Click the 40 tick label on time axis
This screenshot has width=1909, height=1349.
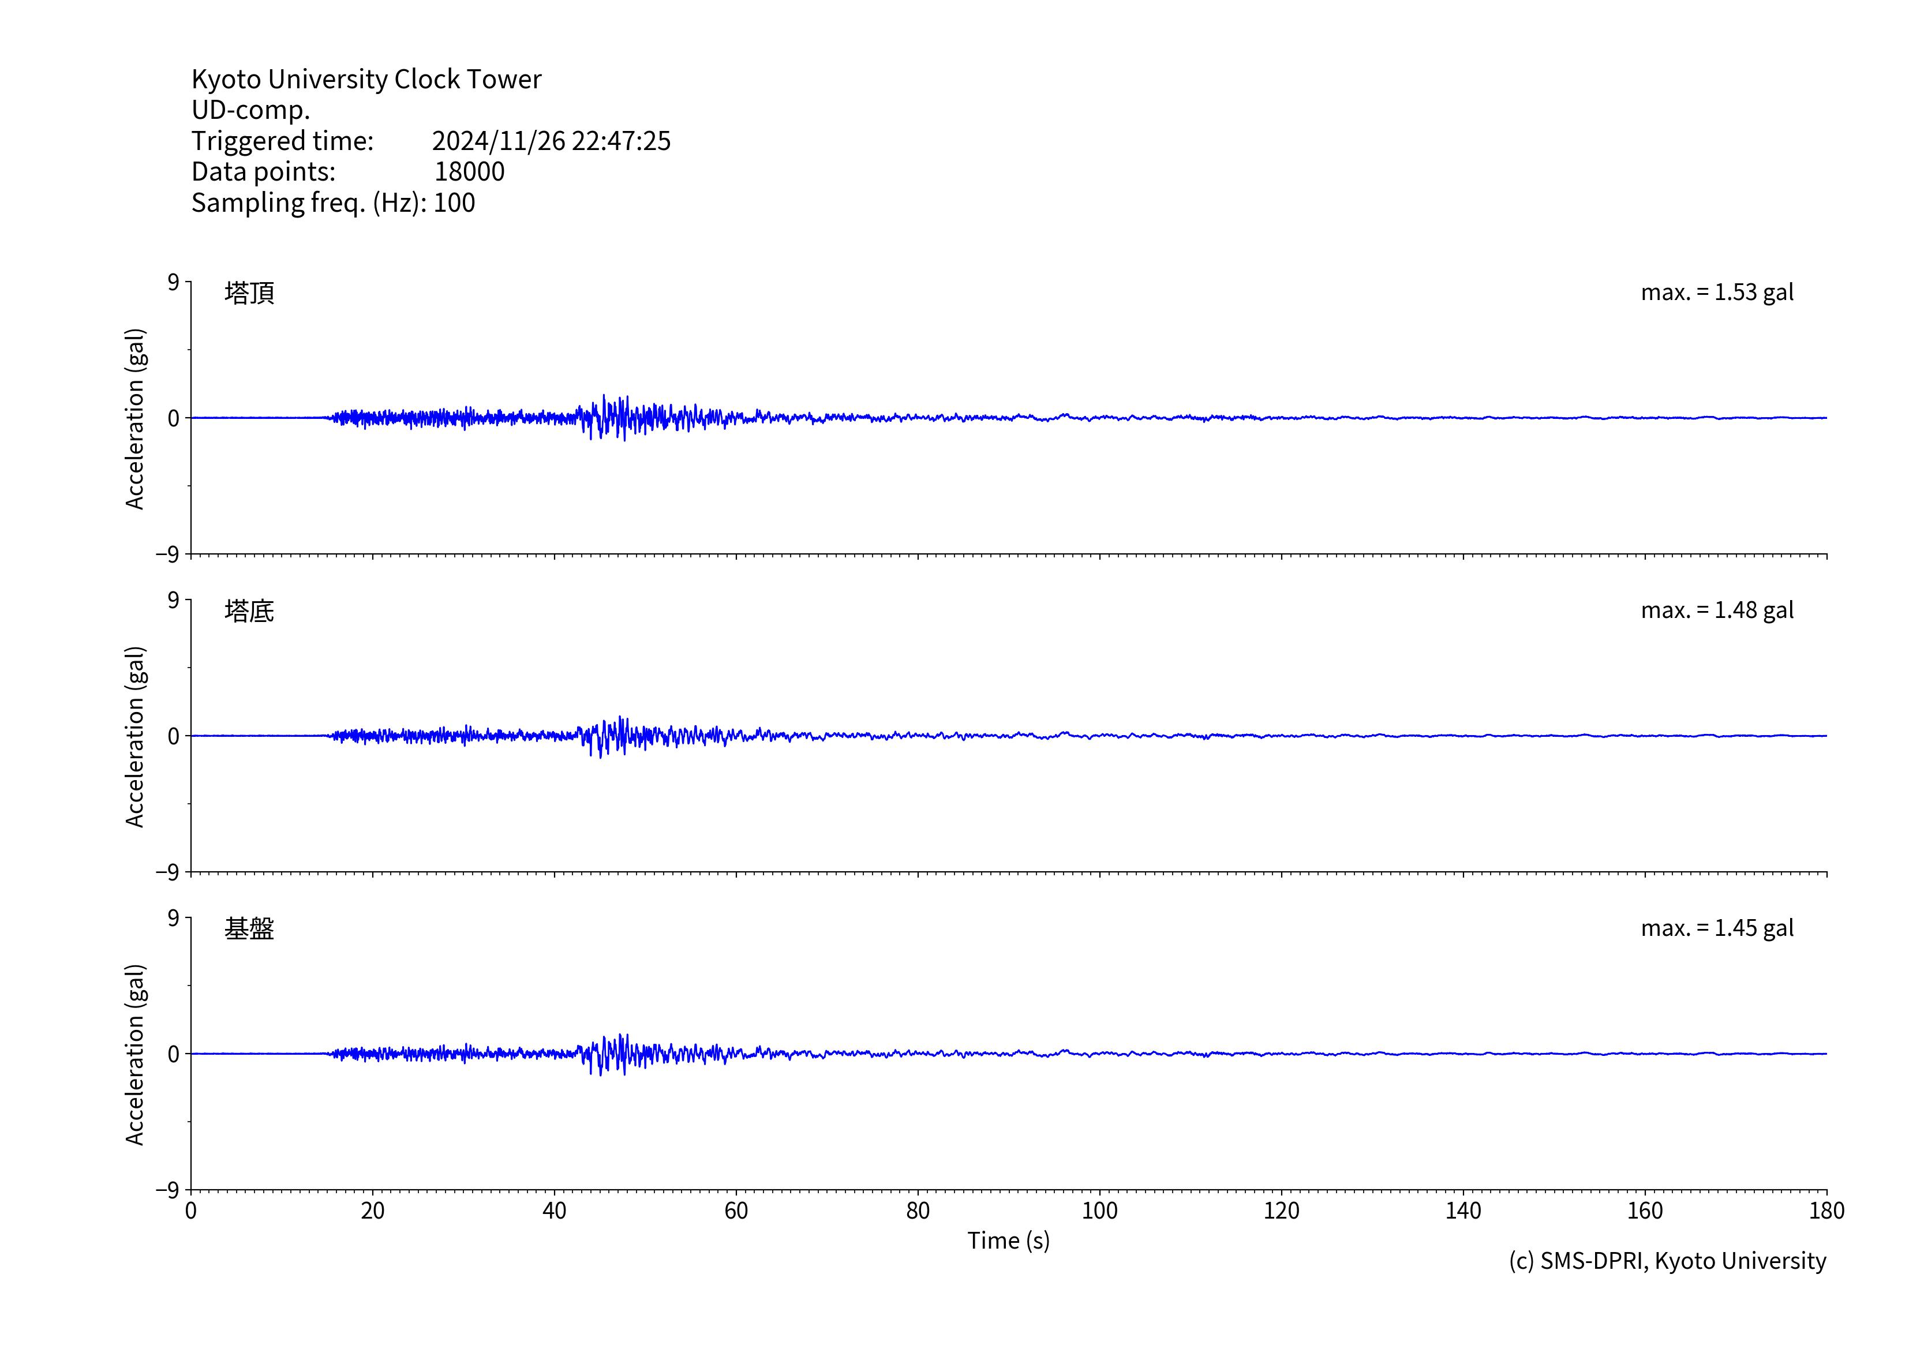pos(554,1211)
